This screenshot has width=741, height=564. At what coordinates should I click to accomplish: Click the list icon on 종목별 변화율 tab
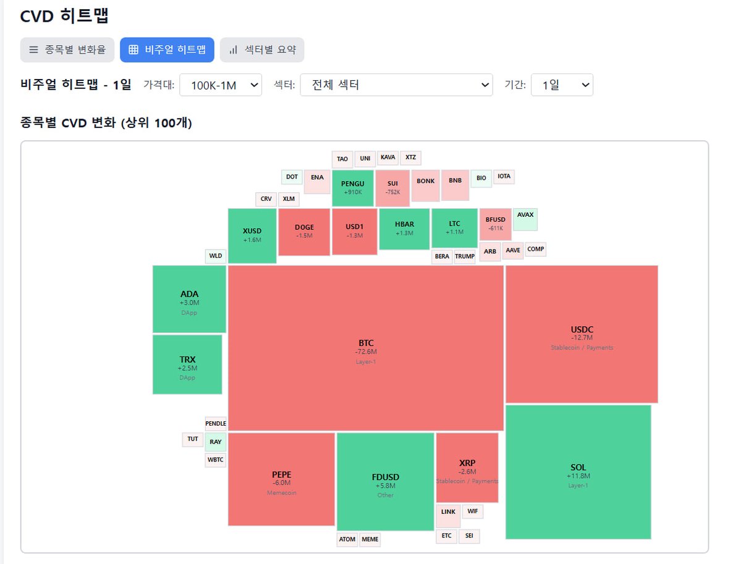[33, 50]
